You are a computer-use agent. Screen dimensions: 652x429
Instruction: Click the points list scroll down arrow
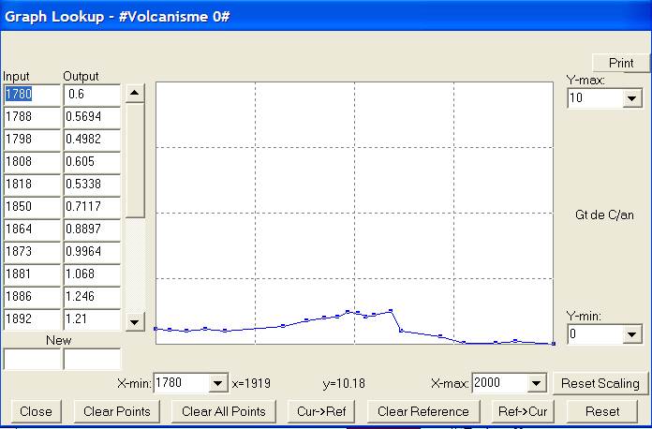(135, 322)
